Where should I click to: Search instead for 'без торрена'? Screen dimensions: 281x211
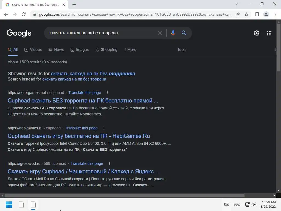coord(74,79)
